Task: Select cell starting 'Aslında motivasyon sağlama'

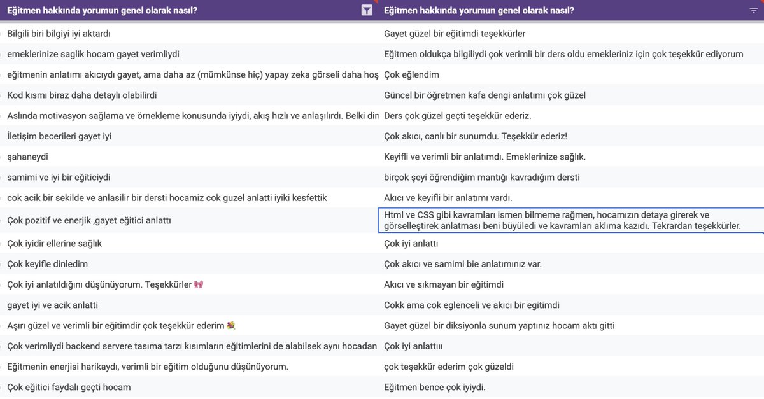Action: pos(189,116)
